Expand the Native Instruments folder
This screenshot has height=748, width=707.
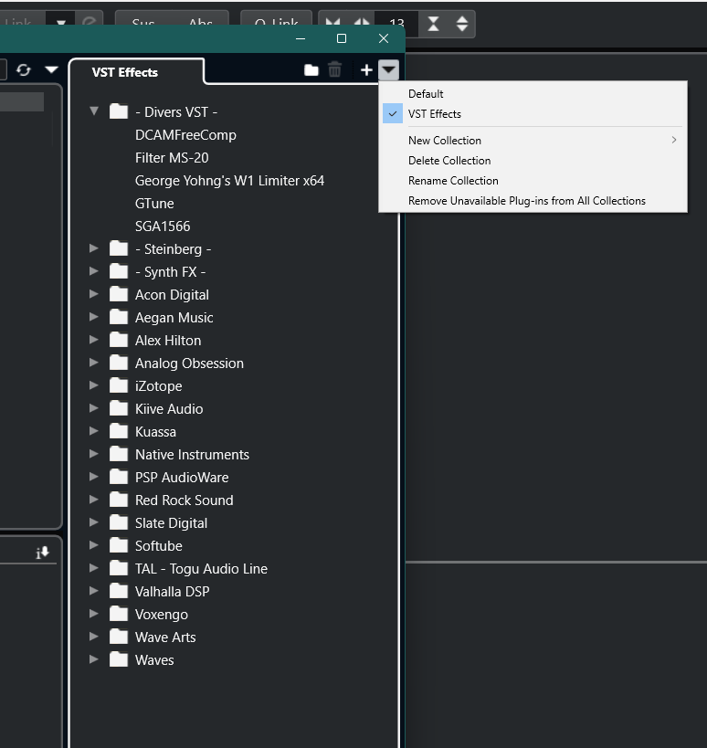(94, 454)
